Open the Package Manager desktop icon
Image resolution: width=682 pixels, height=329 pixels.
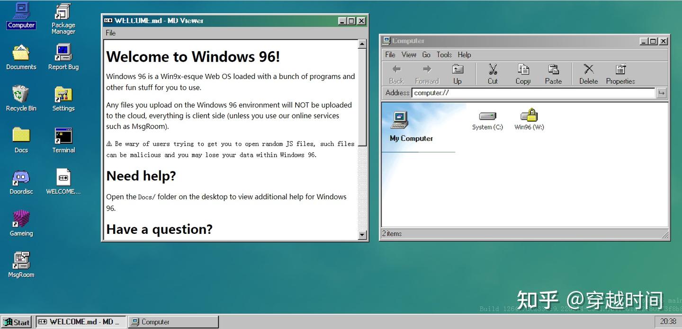click(x=63, y=19)
